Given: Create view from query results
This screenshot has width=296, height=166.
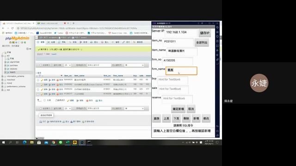Looking at the screenshot, I should [x=88, y=122].
